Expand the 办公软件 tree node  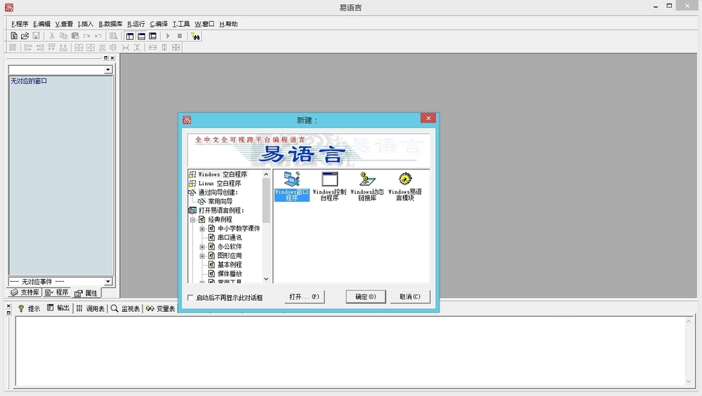coord(202,247)
